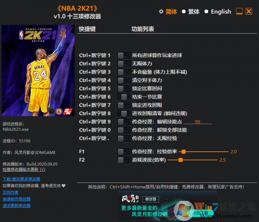Toggle 锁定比赛时间 switch
This screenshot has height=222, width=259.
[124, 89]
